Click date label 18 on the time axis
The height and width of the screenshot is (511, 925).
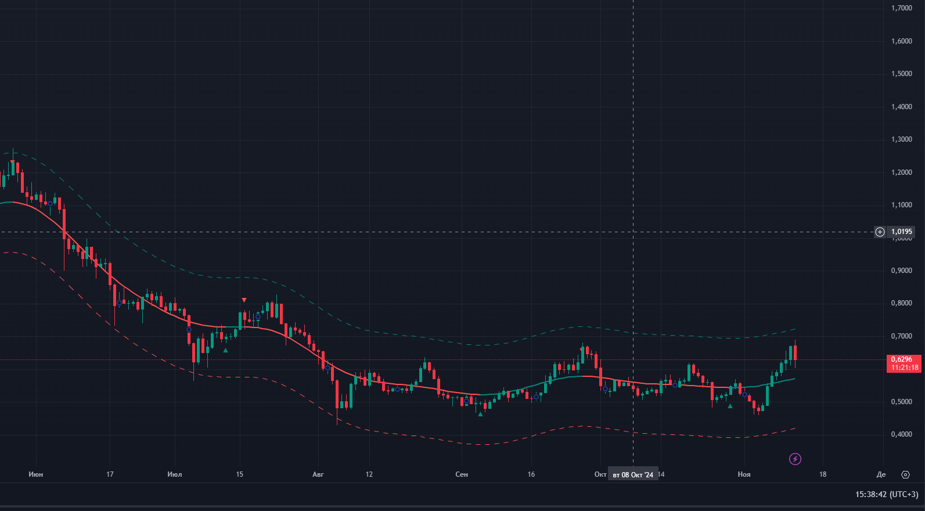(x=823, y=474)
